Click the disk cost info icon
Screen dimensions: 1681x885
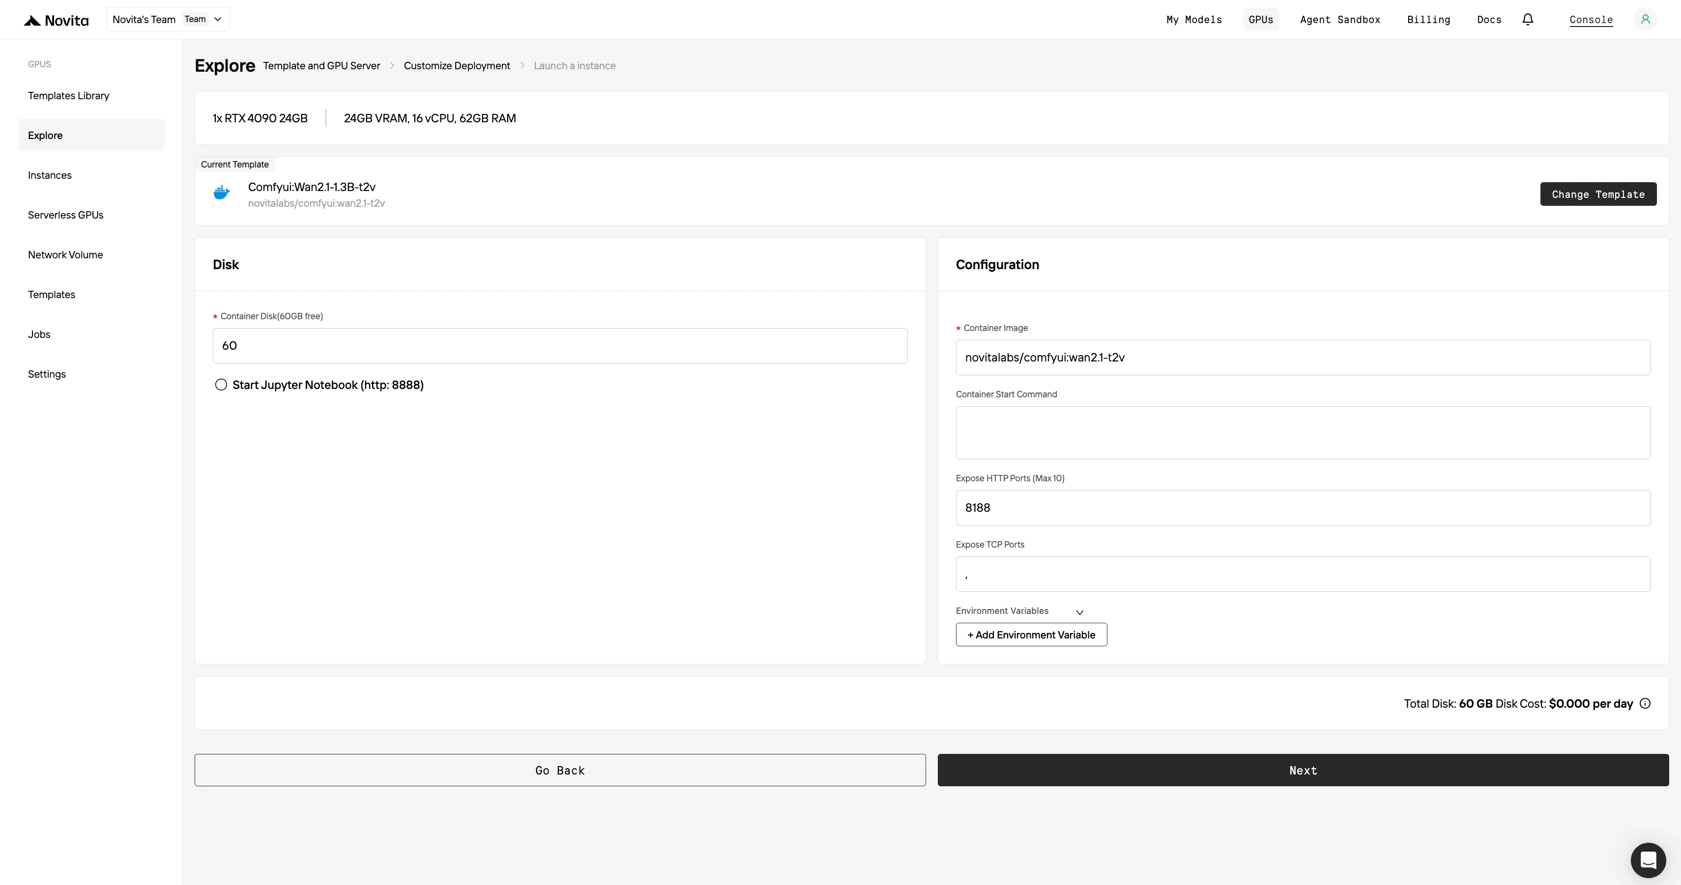1645,703
